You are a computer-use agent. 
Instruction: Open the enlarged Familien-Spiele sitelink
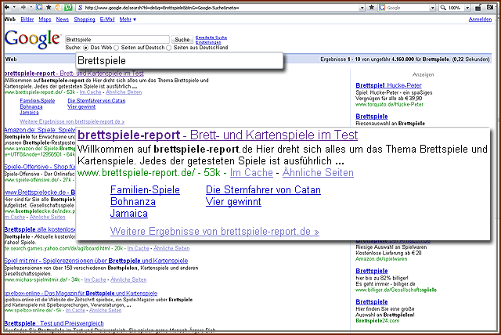coord(145,189)
